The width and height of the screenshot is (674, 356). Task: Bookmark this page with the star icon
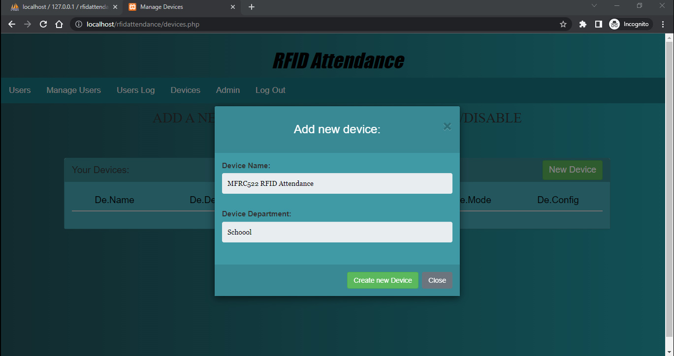pos(563,24)
